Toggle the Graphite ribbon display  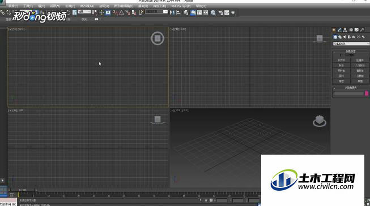pos(193,12)
